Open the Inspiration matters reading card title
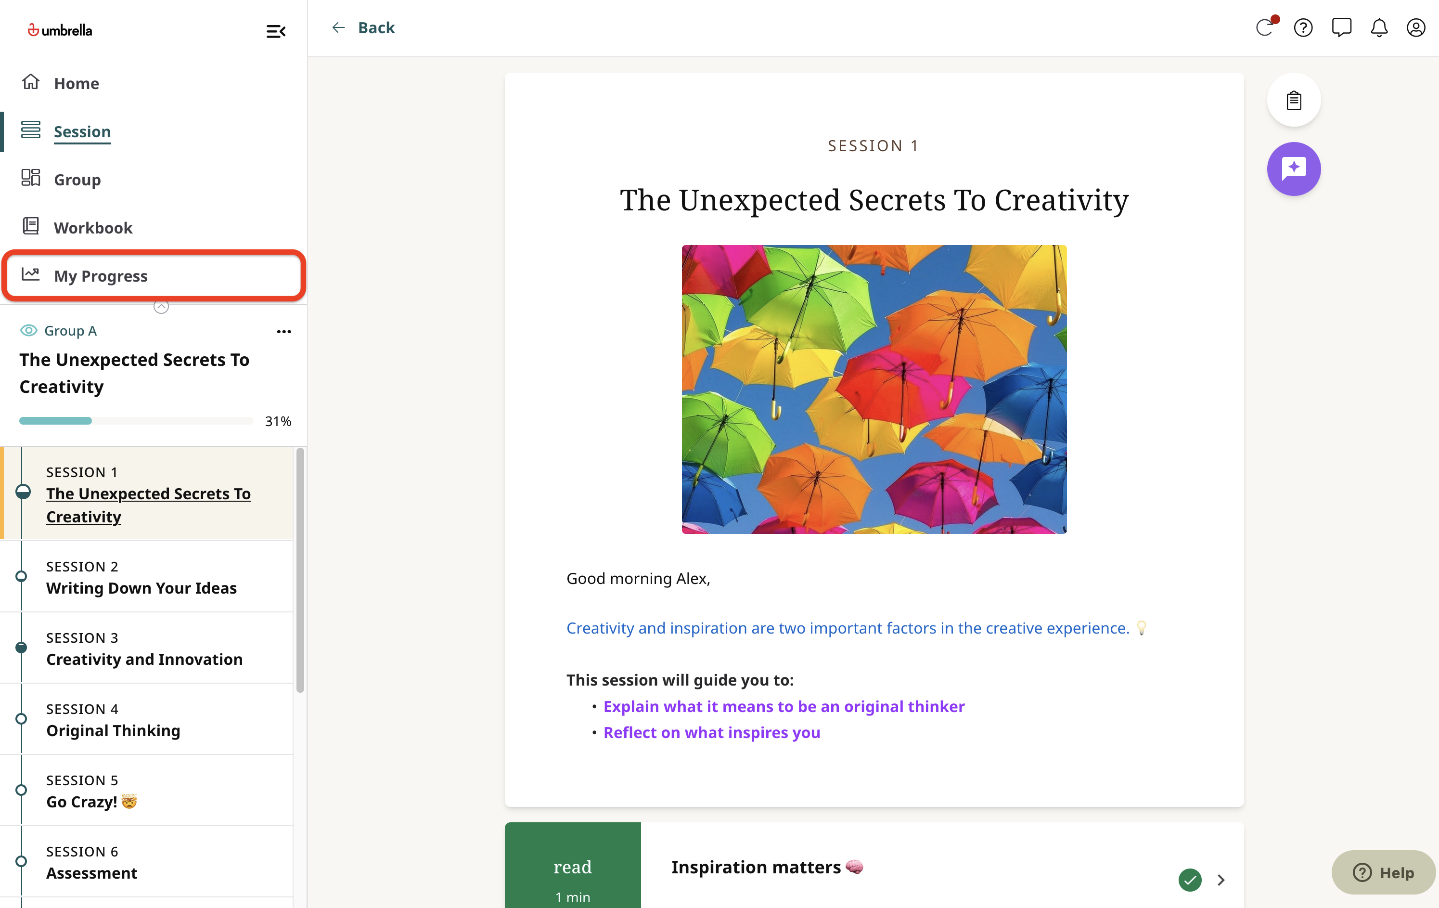The image size is (1439, 908). [767, 867]
